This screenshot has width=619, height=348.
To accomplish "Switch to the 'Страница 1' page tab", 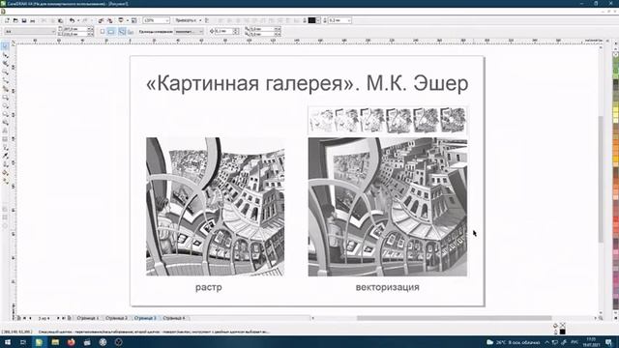I will point(88,318).
